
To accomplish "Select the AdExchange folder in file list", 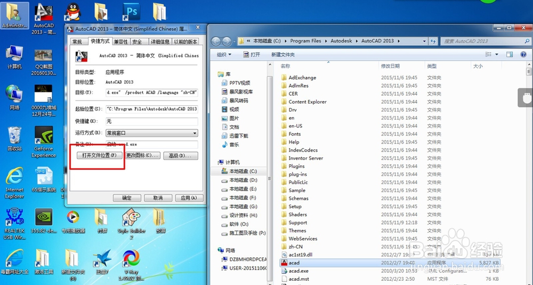I will tap(299, 78).
